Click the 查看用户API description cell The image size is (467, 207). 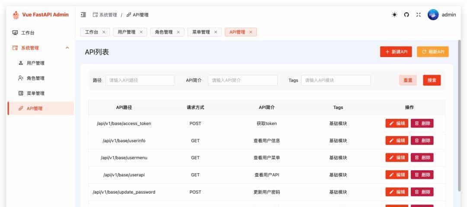[266, 175]
